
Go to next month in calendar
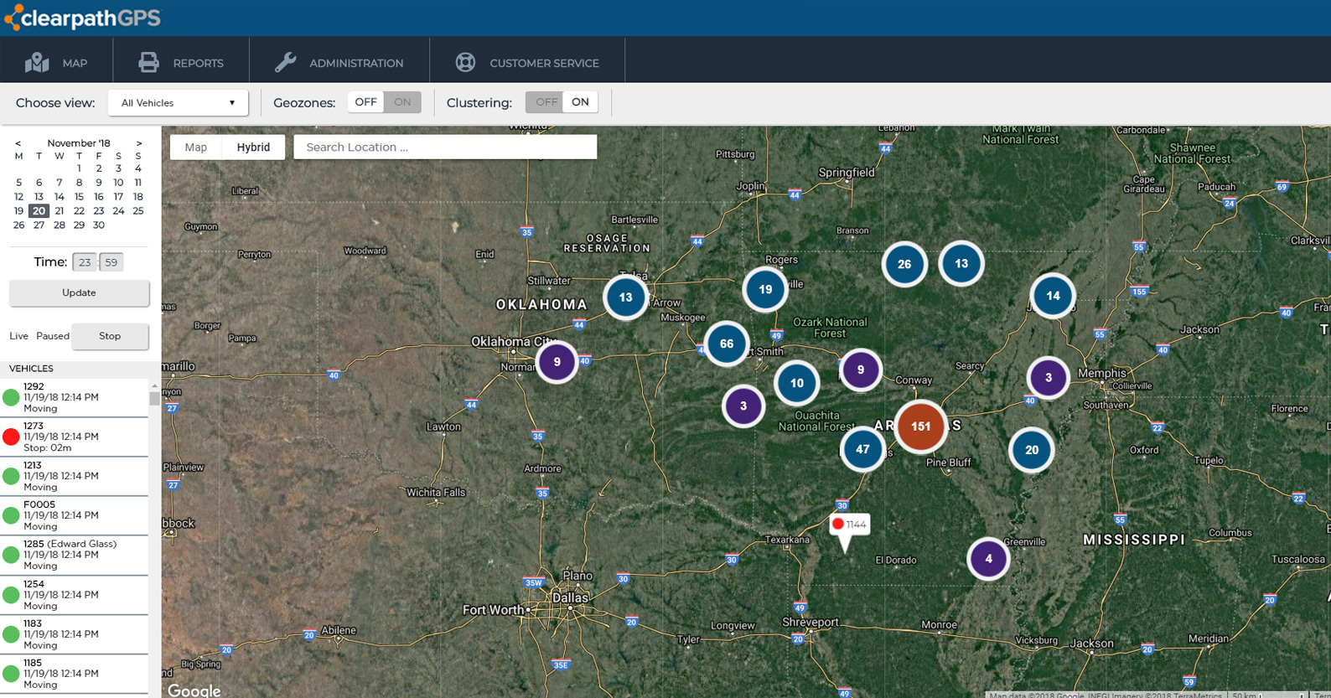[139, 143]
